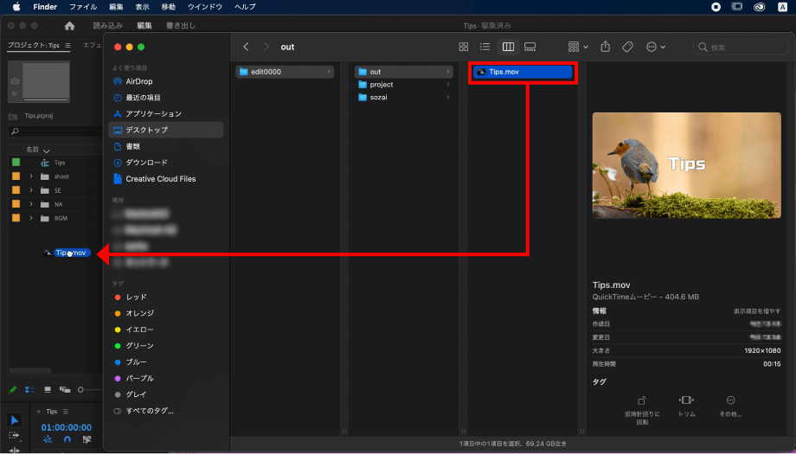Select the sozai folder
The width and height of the screenshot is (796, 454).
[403, 97]
